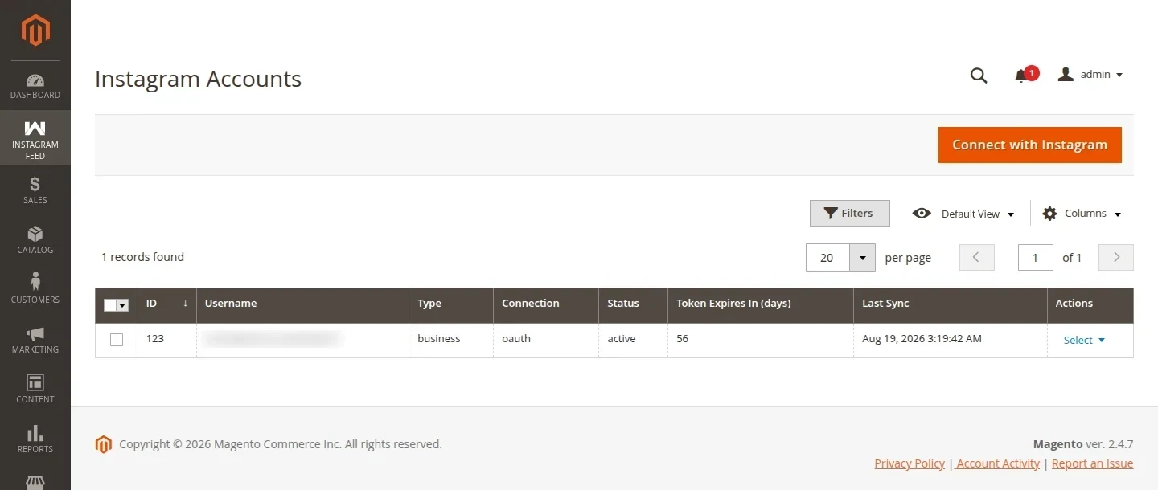Open the Marketing megaphone menu

(35, 340)
